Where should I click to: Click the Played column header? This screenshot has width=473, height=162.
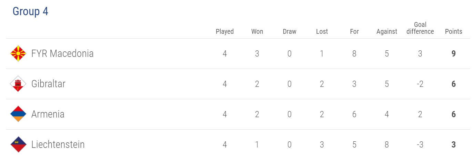point(225,31)
